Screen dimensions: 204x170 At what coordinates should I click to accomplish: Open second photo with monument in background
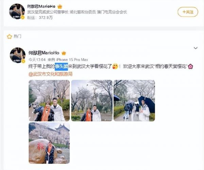(x=92, y=101)
